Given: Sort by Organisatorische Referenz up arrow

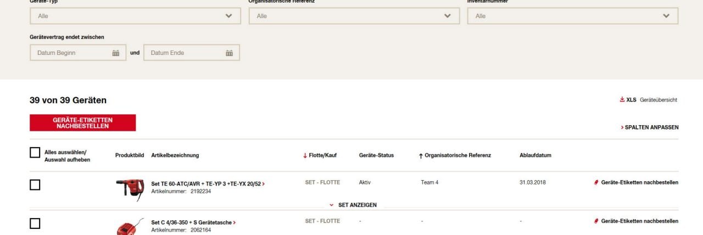Looking at the screenshot, I should pyautogui.click(x=421, y=155).
